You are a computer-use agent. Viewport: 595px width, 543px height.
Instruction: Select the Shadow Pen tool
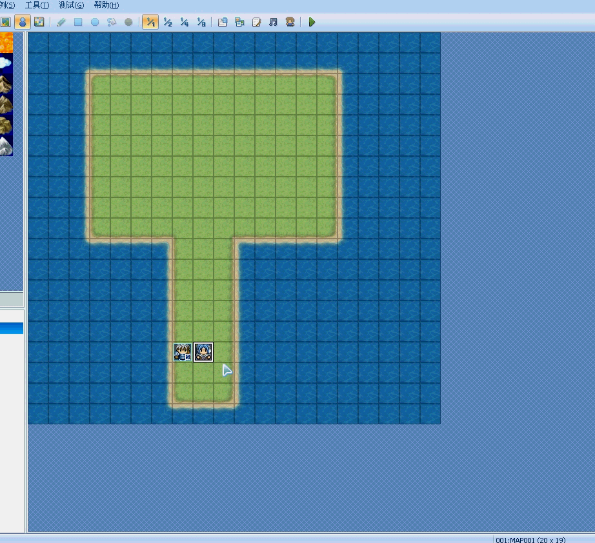[128, 22]
